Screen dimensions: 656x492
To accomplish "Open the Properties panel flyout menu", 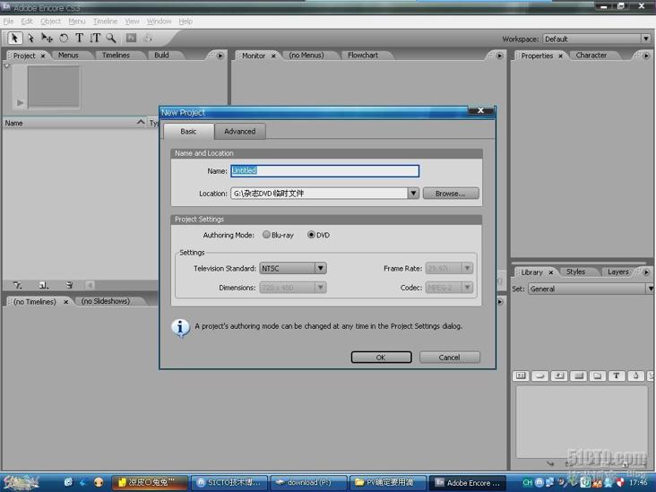I will [x=646, y=56].
